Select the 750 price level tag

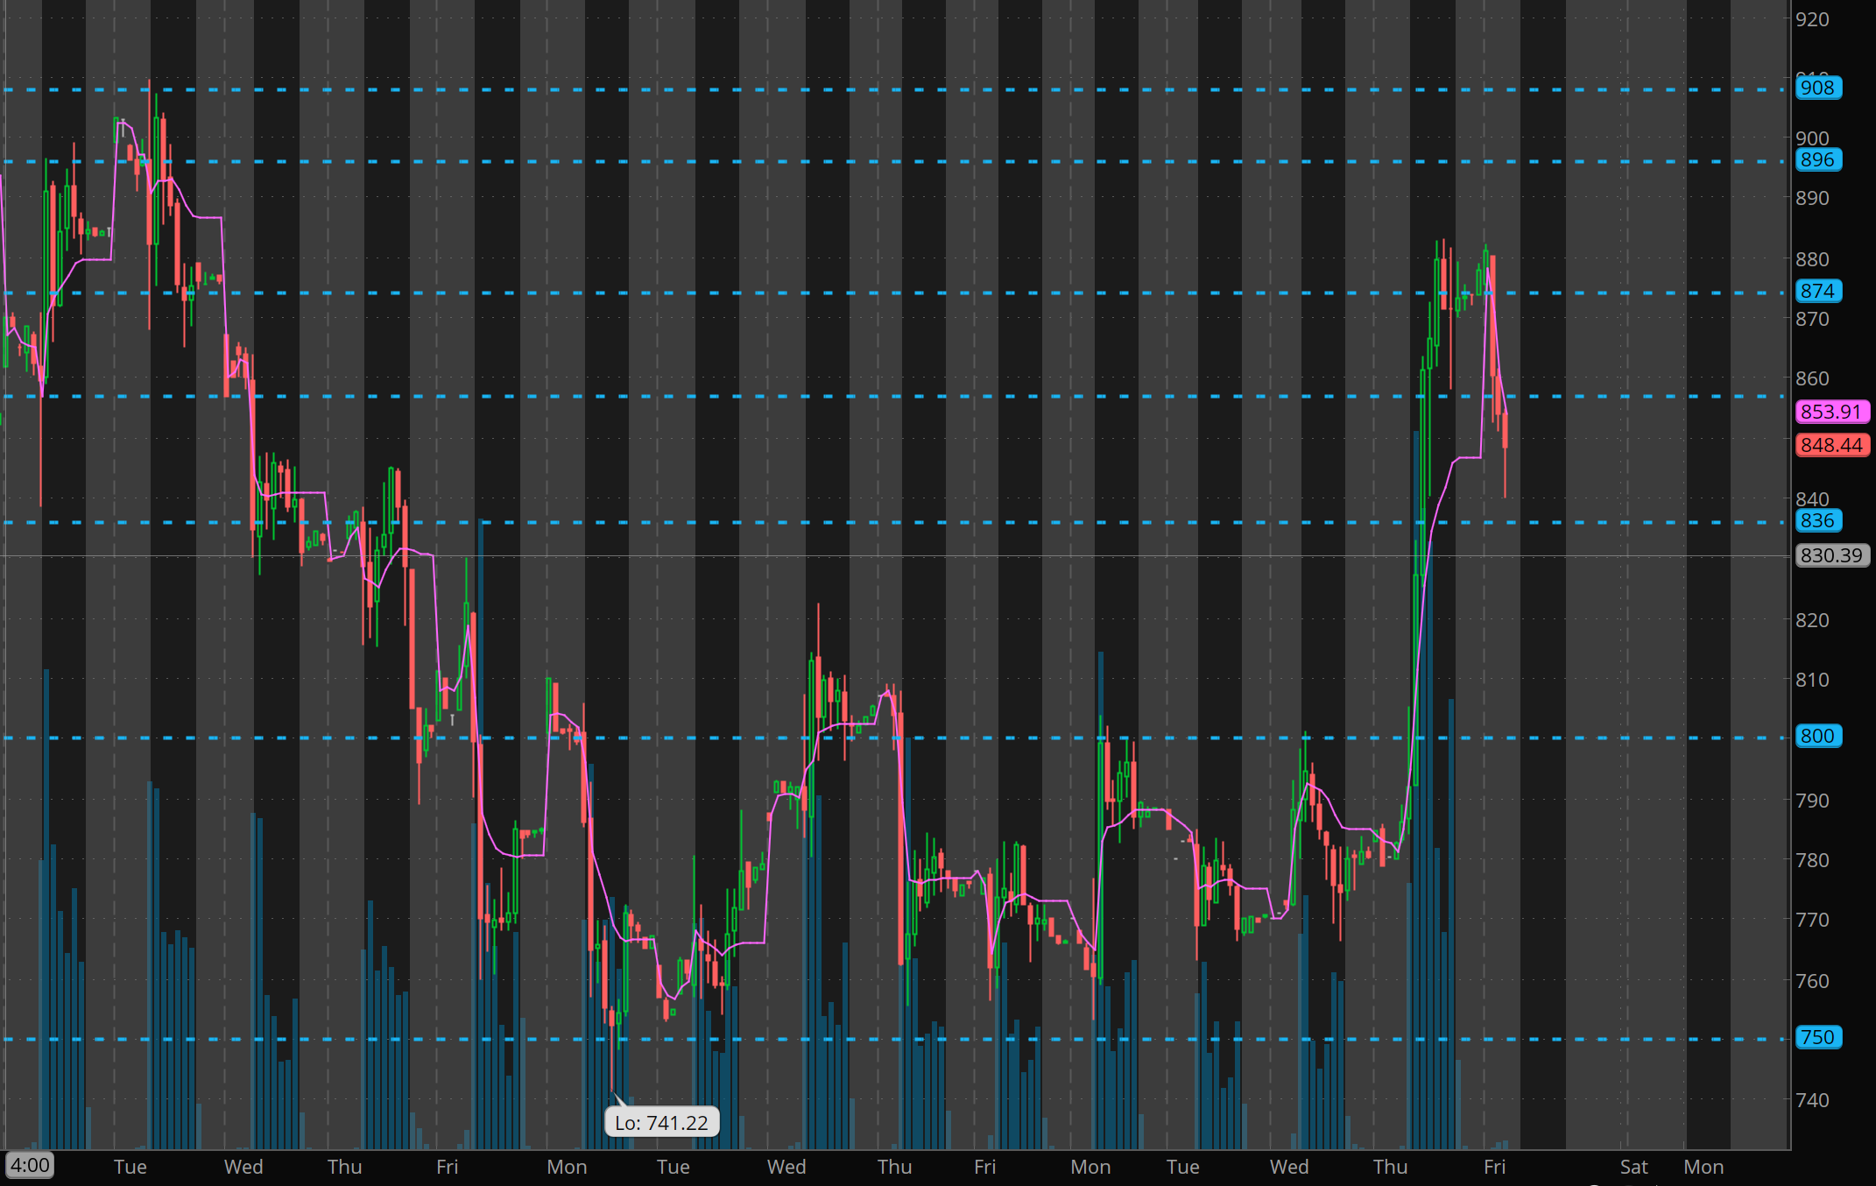click(1817, 1038)
